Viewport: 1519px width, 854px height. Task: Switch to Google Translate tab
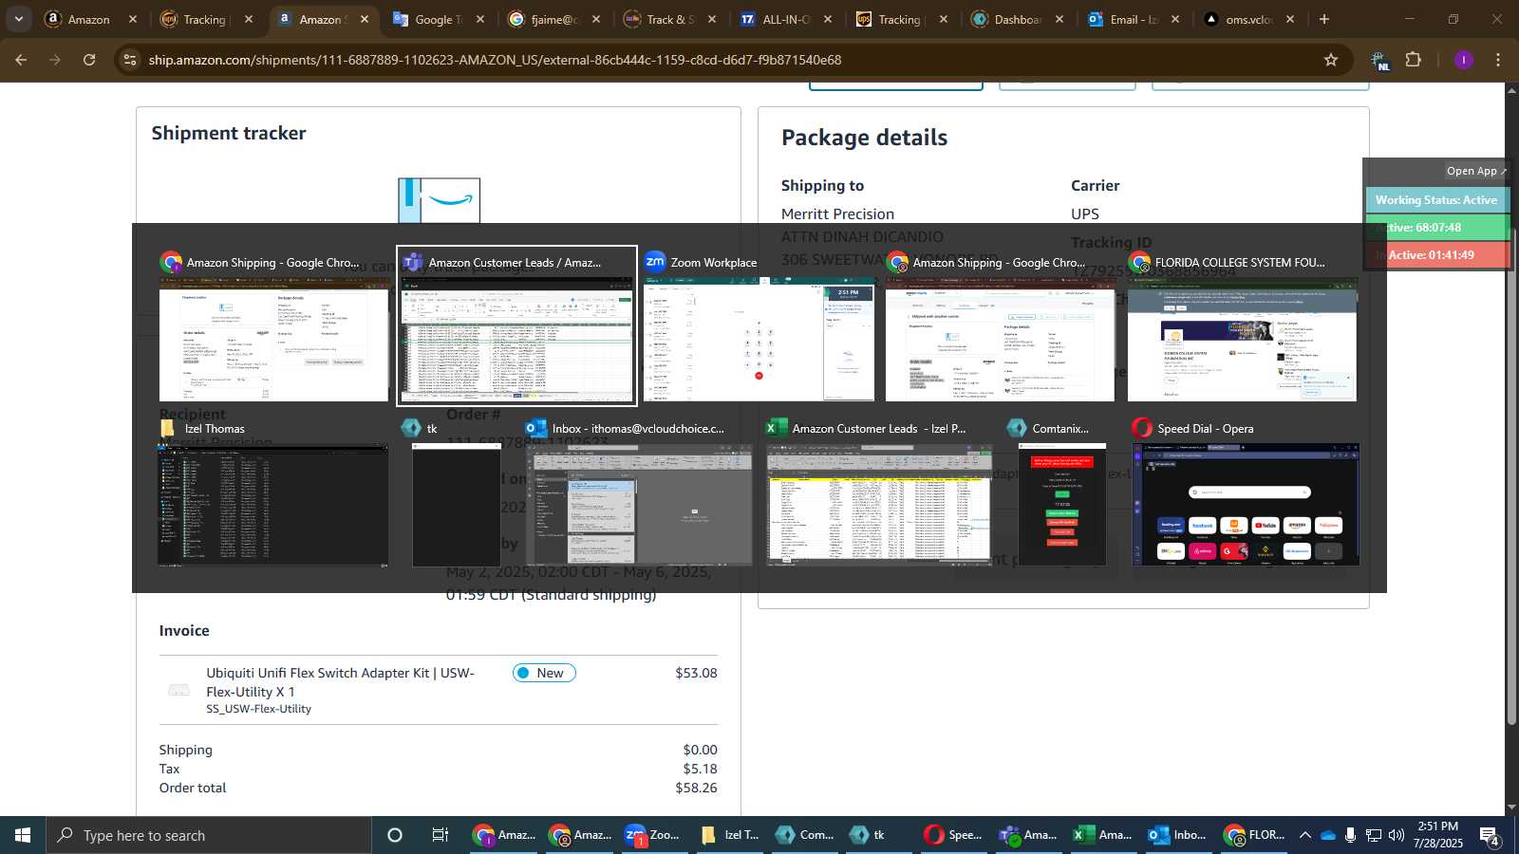pyautogui.click(x=439, y=19)
